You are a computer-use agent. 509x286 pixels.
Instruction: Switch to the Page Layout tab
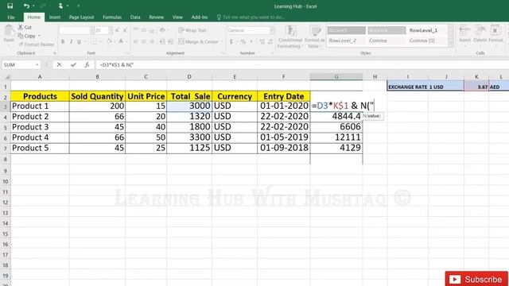tap(81, 17)
